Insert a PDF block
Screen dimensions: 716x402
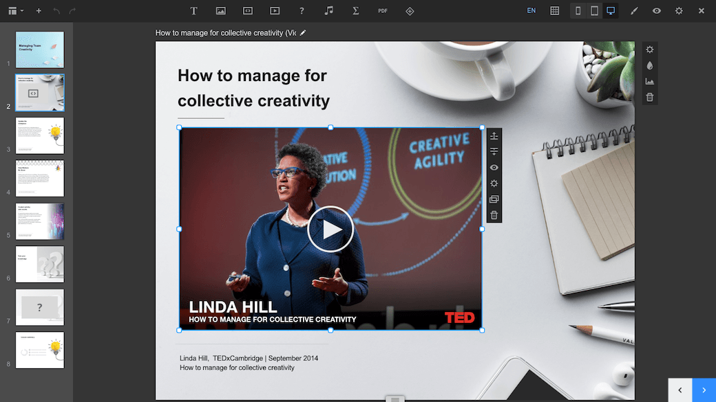tap(383, 11)
